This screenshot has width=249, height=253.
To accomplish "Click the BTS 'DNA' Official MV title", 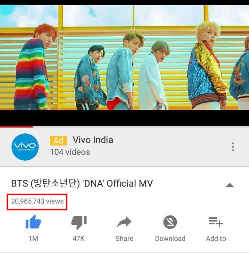I will click(x=82, y=183).
